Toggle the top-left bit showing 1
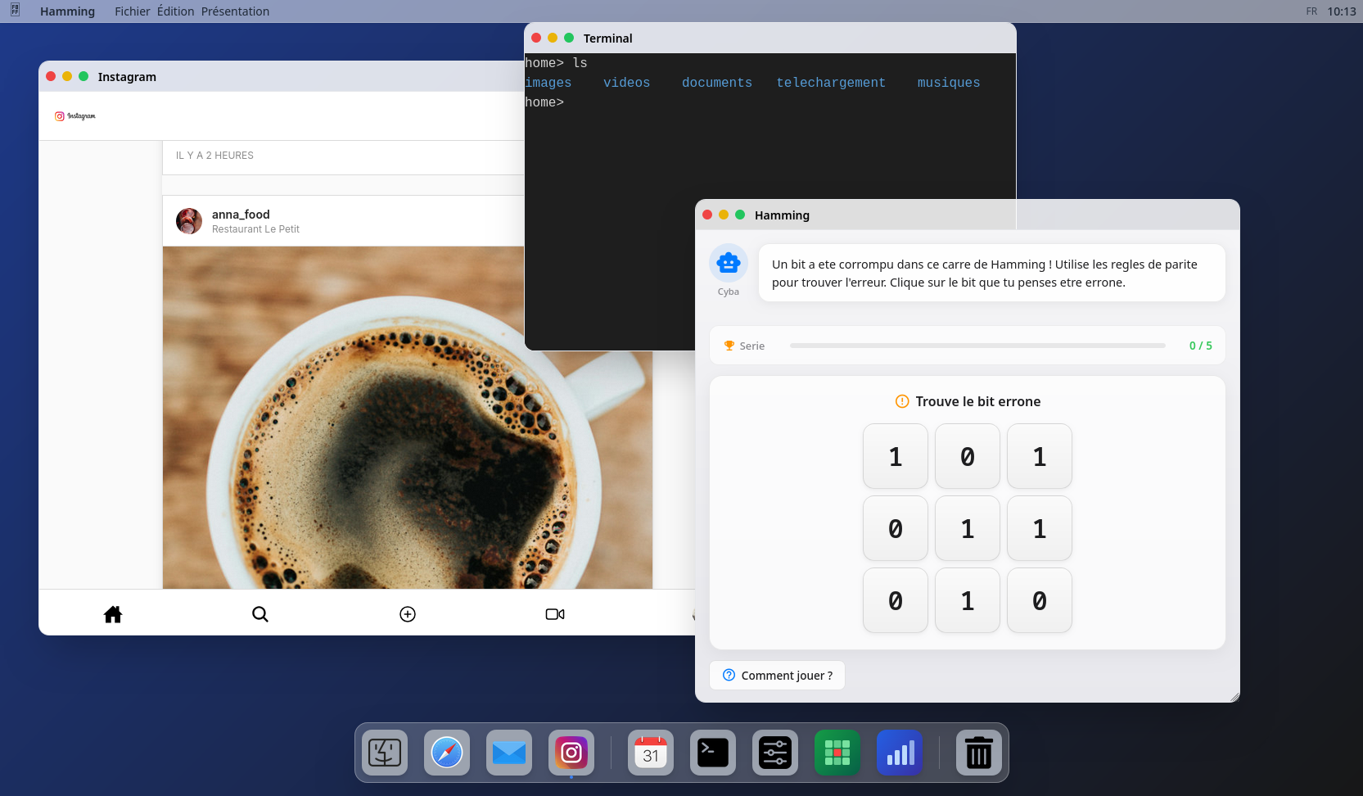Screen dimensions: 1363x796 pos(896,456)
